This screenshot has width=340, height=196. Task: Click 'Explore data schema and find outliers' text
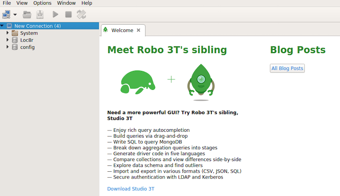pos(158,165)
